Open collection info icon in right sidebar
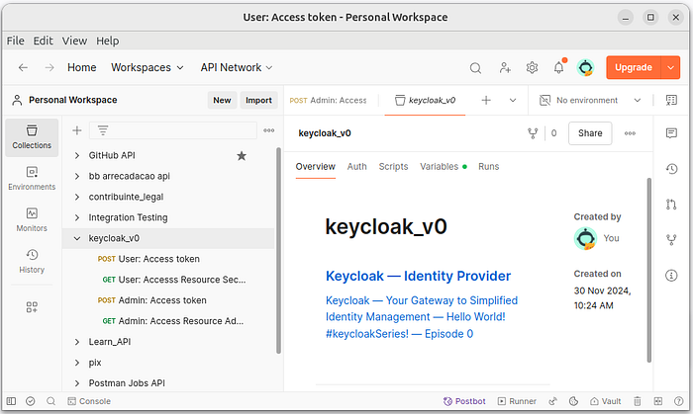 pyautogui.click(x=671, y=276)
